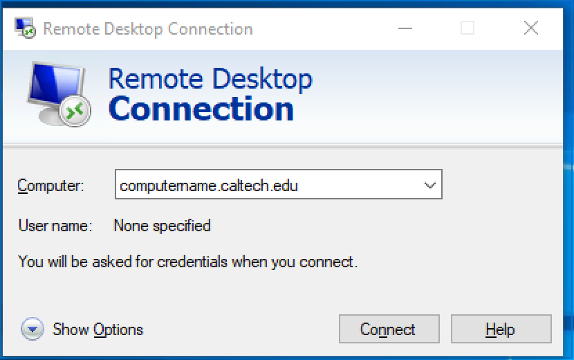Click the Computer: field label
This screenshot has height=360, width=574.
(50, 186)
